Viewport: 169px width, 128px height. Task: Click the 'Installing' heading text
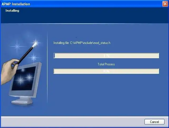tap(12, 11)
